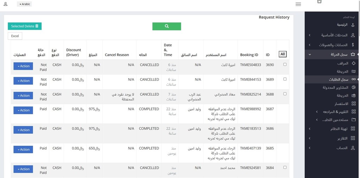Export table with Excel button
360x178 pixels.
(x=15, y=36)
